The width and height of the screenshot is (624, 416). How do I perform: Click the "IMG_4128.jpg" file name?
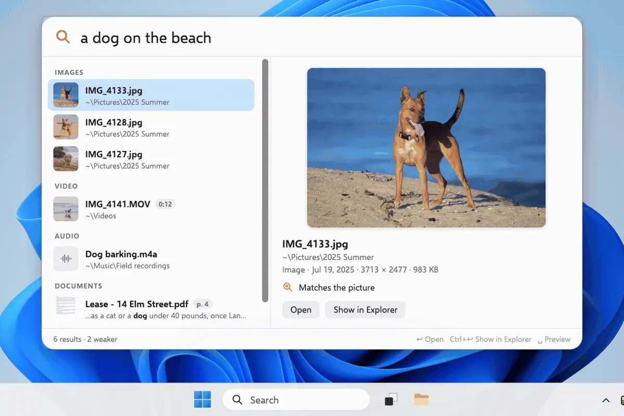pos(114,122)
